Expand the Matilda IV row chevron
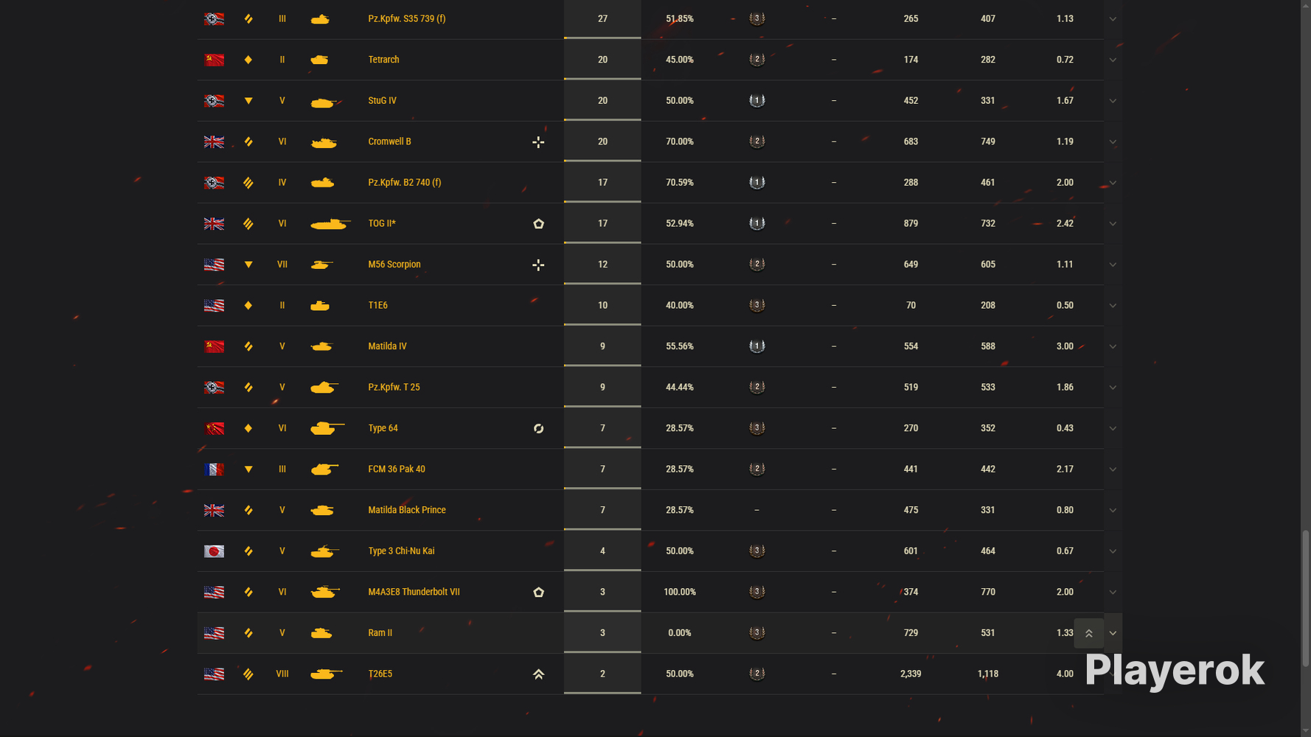Viewport: 1311px width, 737px height. click(1113, 346)
